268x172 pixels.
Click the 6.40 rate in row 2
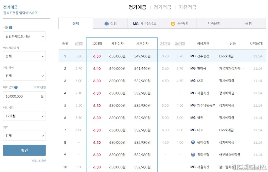click(x=97, y=68)
